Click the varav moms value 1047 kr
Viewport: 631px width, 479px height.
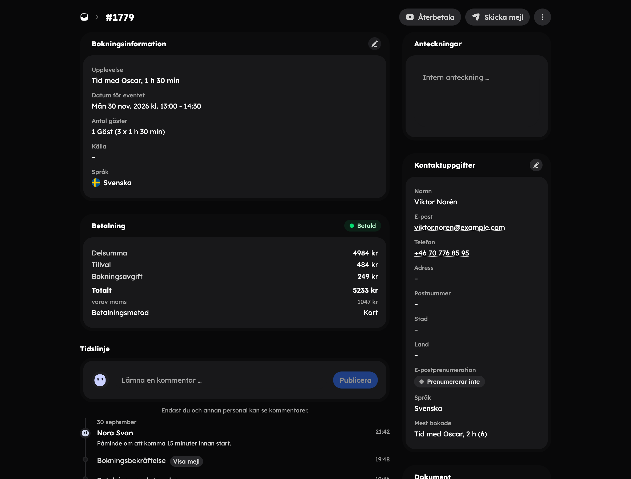coord(368,302)
